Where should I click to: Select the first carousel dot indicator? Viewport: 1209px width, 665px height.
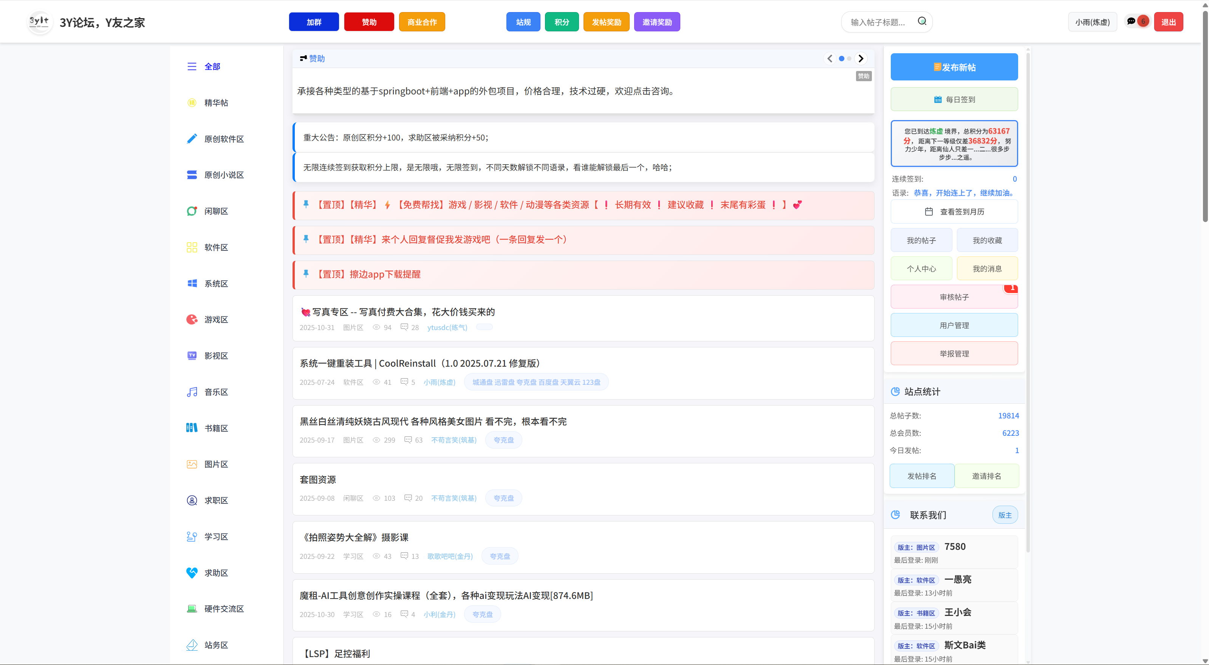[x=842, y=59]
